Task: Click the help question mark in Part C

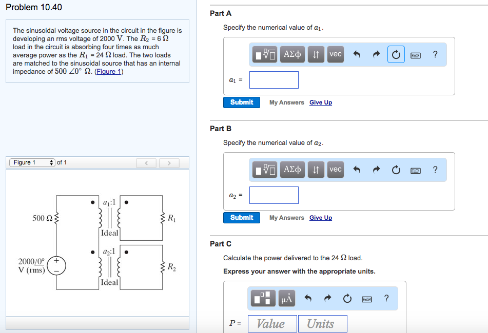Action: coord(386,298)
